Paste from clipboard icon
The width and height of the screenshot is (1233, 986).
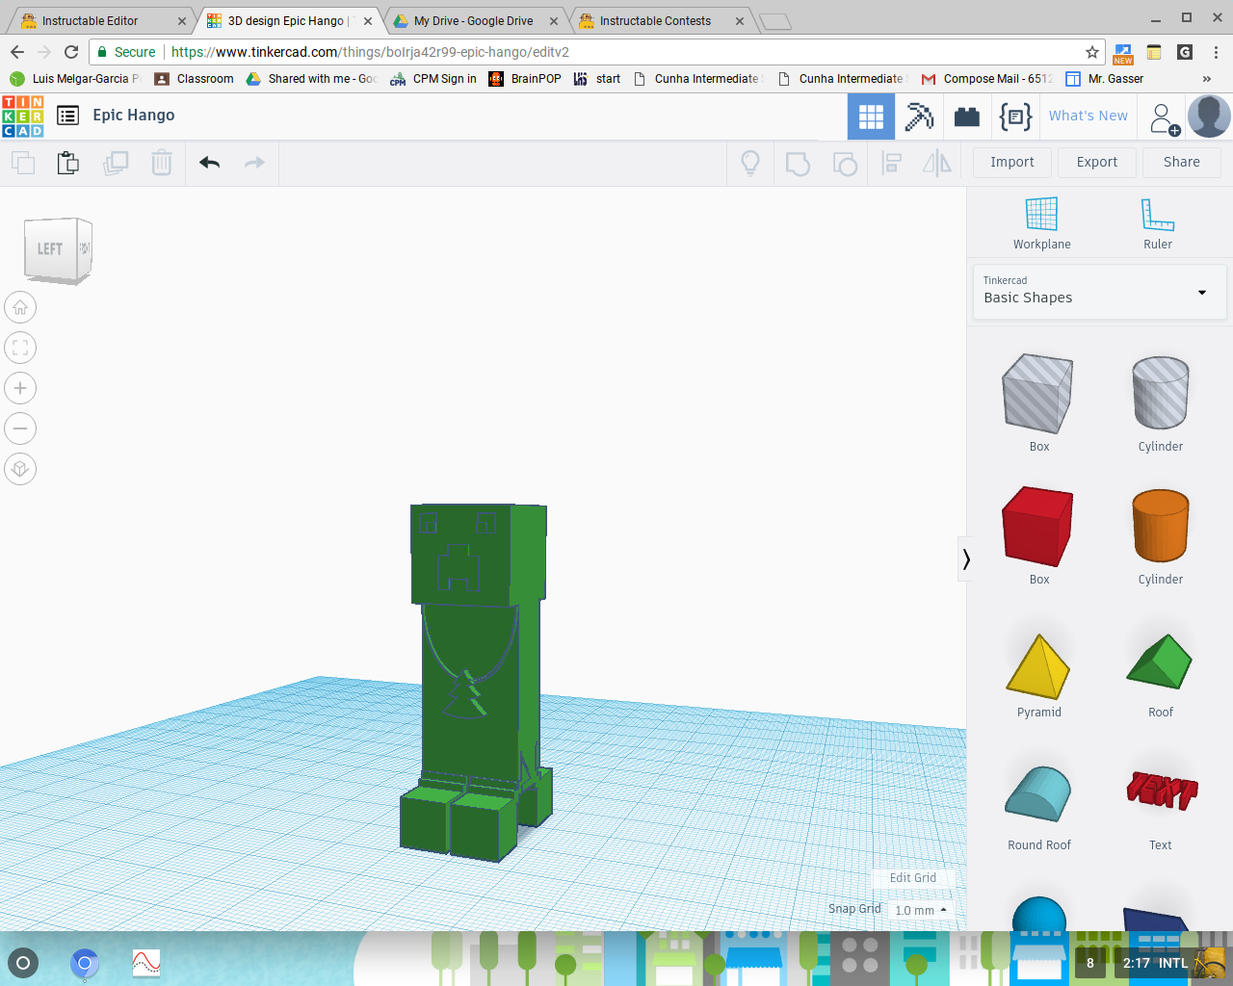tap(67, 163)
